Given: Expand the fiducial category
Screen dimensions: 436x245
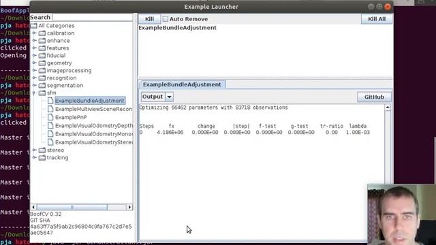Looking at the screenshot, I should (x=34, y=56).
